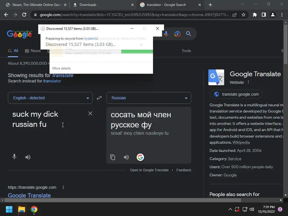
Task: Click the horizontal page scrollbar
Action: 123,200
